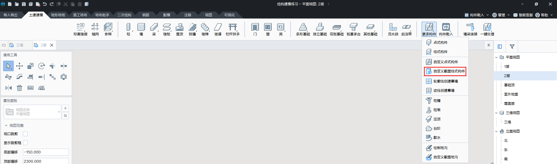Click the undo arrow in title bar

coord(45,4)
